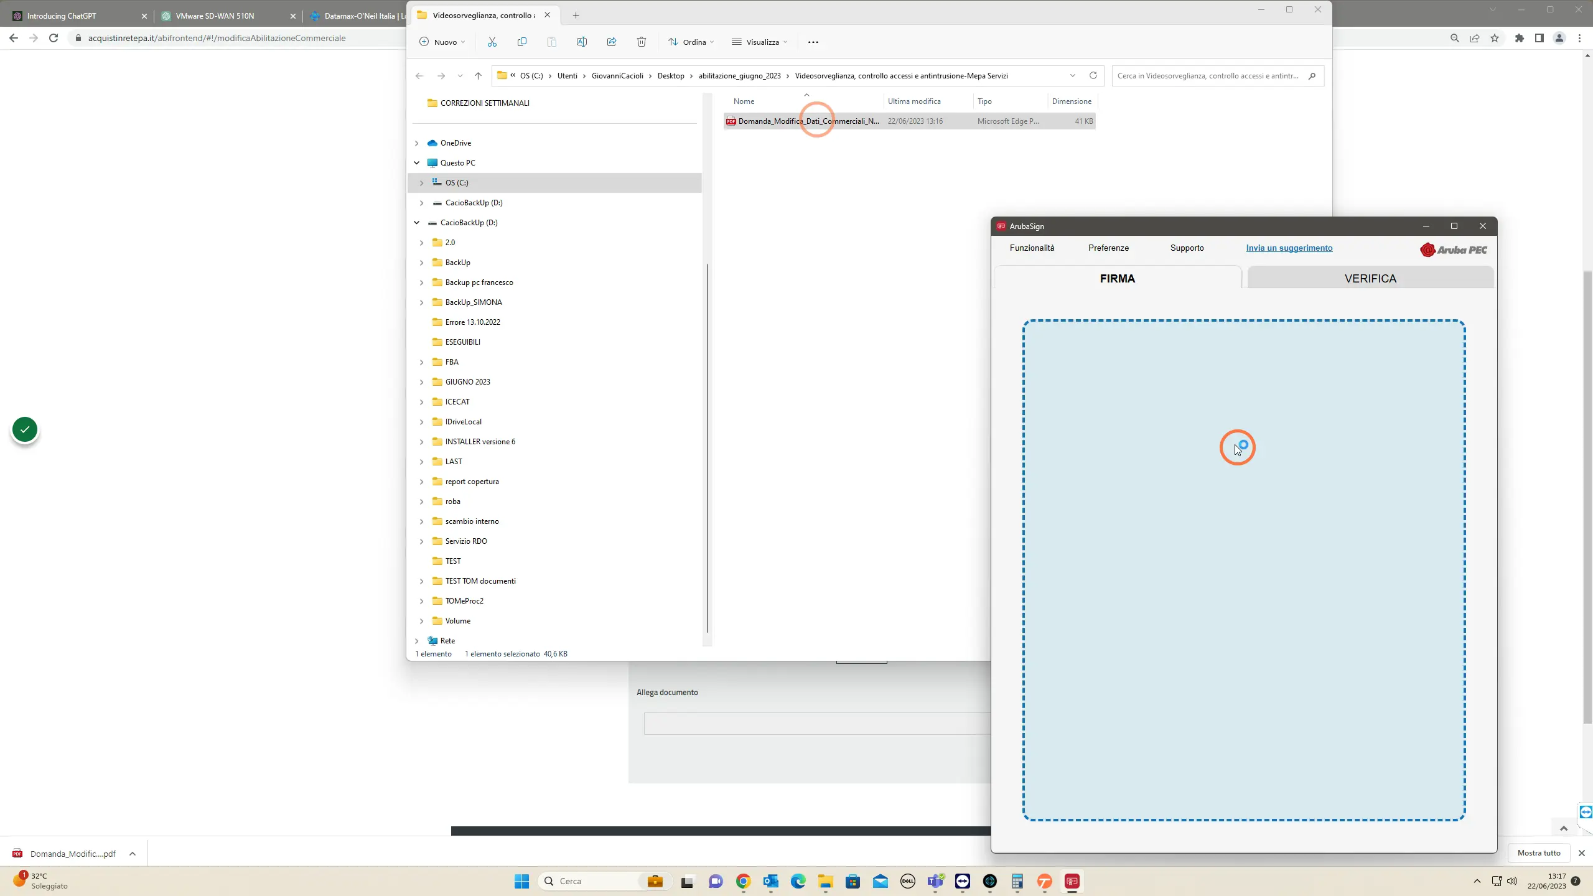Viewport: 1593px width, 896px height.
Task: Open the Nuovo dropdown menu
Action: [442, 42]
